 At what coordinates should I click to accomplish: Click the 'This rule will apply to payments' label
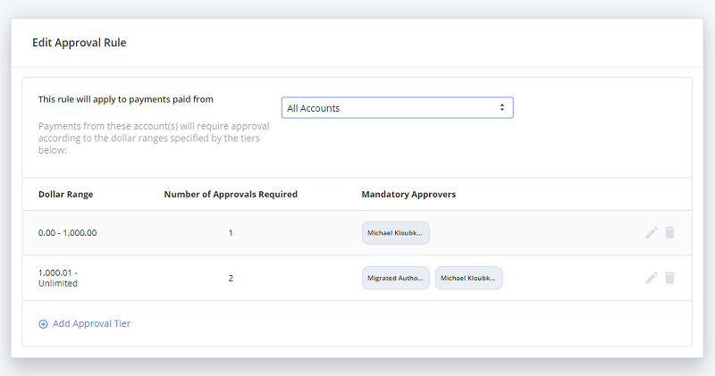click(x=126, y=99)
